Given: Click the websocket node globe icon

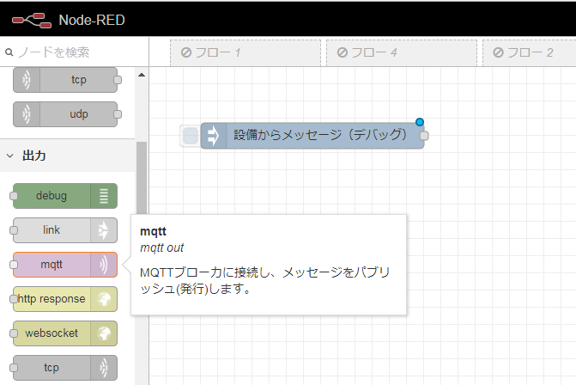Looking at the screenshot, I should pyautogui.click(x=104, y=333).
